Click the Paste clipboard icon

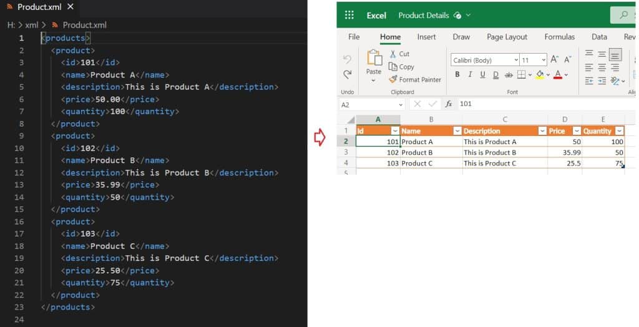pos(374,58)
